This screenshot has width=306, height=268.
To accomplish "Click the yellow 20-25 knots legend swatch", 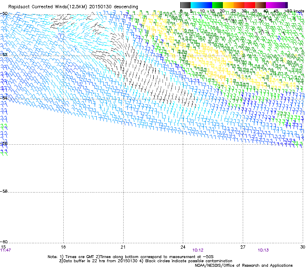I will [x=228, y=5].
